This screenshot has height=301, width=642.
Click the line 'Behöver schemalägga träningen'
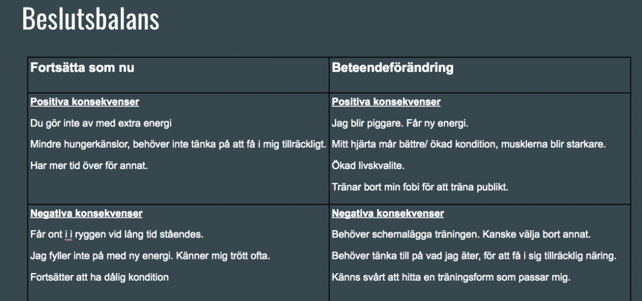tap(461, 235)
